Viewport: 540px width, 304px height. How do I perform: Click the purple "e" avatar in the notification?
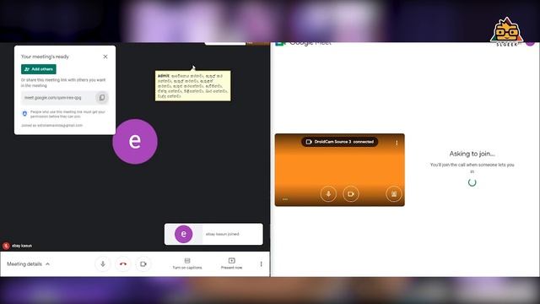click(184, 234)
